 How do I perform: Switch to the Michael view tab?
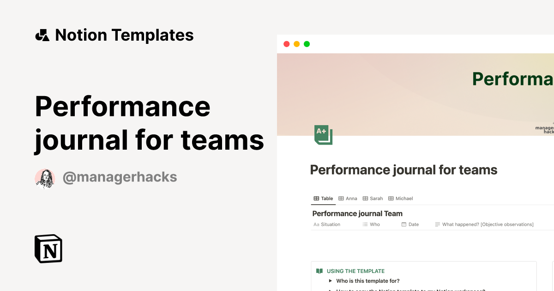click(400, 199)
